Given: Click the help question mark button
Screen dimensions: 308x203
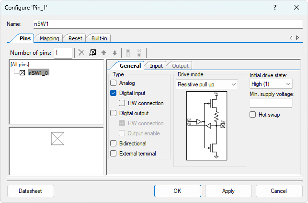Looking at the screenshot, I should pos(275,8).
